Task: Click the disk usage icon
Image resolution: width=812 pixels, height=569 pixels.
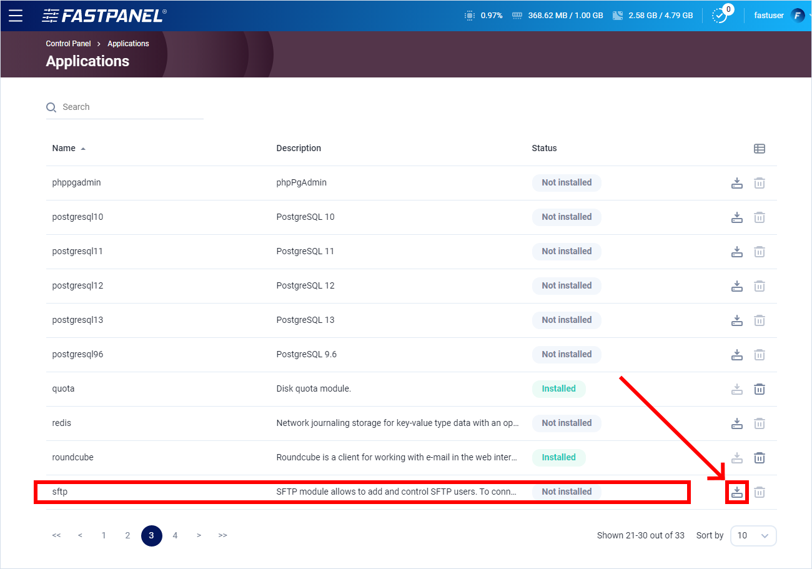Action: (618, 16)
